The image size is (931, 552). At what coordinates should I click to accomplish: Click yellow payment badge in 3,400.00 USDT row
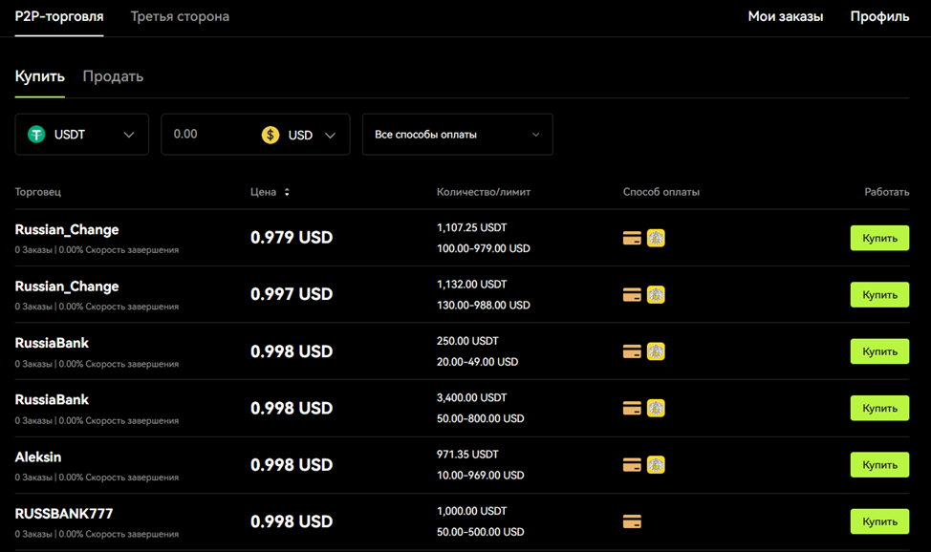click(656, 408)
